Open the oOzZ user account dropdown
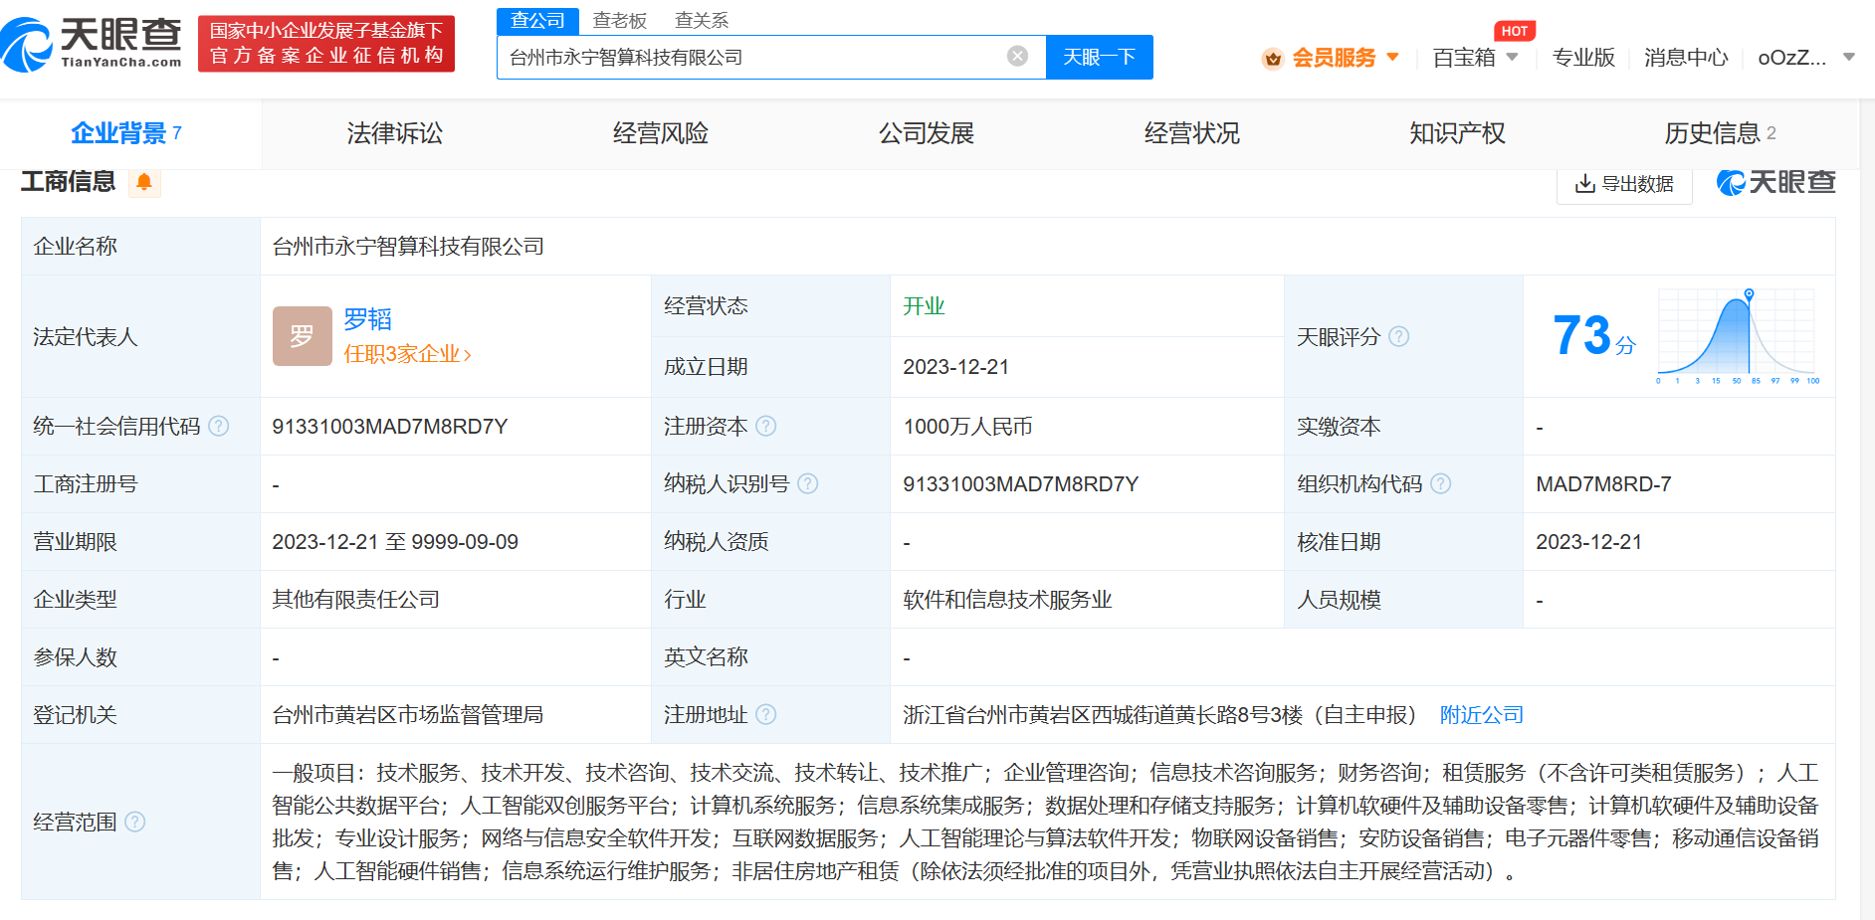This screenshot has height=920, width=1875. (x=1805, y=58)
